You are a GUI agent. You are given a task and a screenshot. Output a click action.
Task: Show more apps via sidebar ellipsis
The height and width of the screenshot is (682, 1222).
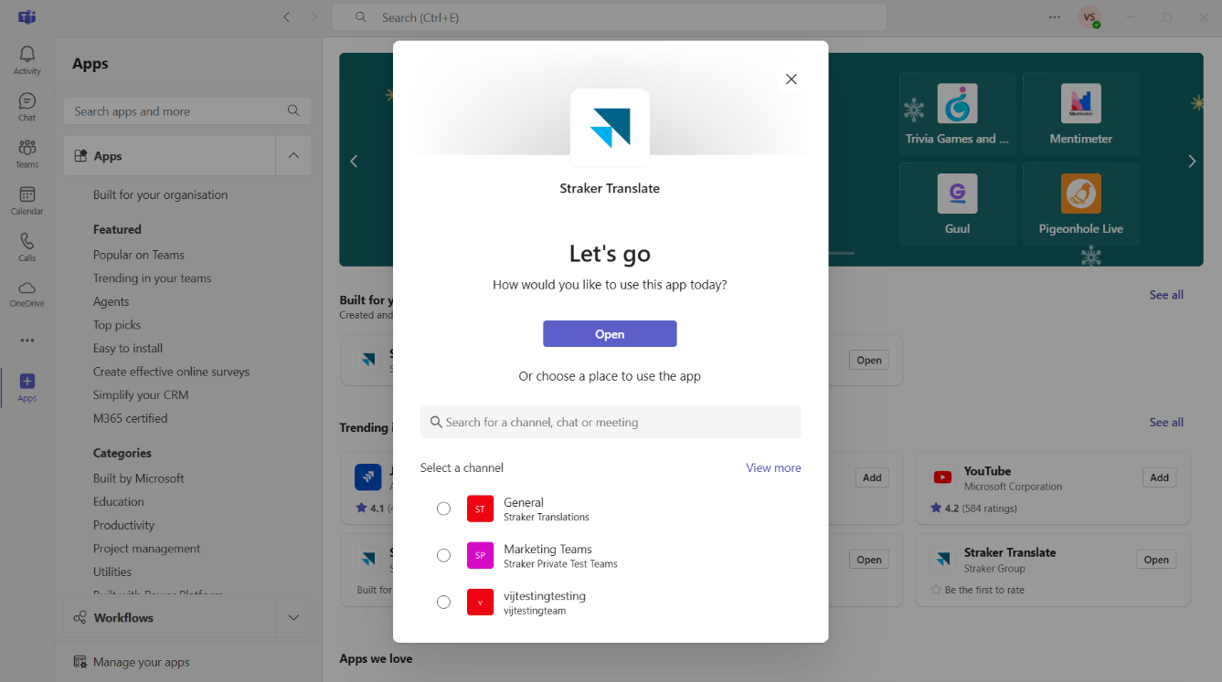click(x=27, y=341)
